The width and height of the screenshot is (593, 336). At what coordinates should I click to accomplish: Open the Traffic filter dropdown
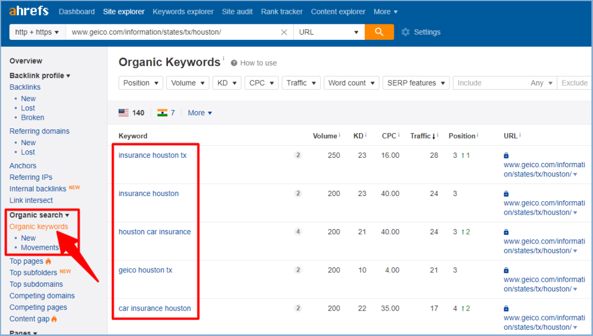(301, 83)
